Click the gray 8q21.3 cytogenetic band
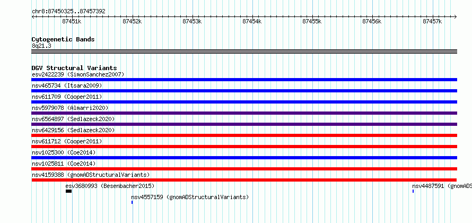Image resolution: width=472 pixels, height=223 pixels. pyautogui.click(x=244, y=52)
